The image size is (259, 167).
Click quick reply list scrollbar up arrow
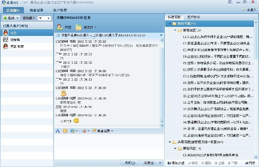click(256, 22)
